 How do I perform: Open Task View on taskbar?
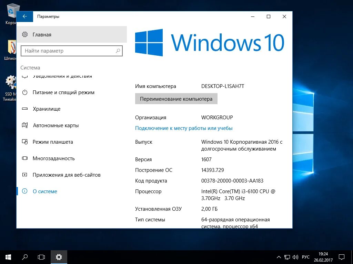click(x=41, y=257)
